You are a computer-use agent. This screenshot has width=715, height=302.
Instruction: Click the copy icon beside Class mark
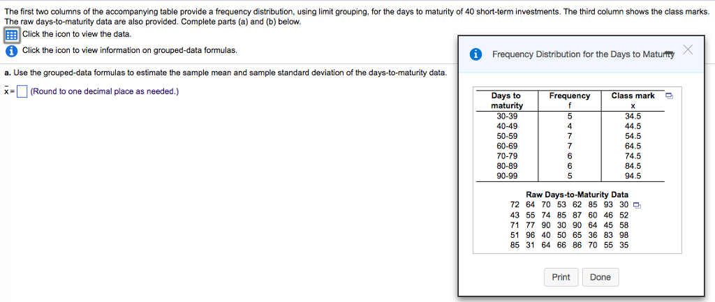tap(669, 96)
